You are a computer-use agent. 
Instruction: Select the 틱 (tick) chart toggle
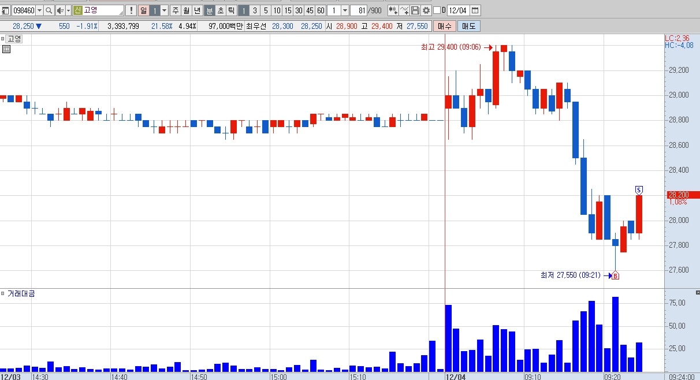[230, 10]
